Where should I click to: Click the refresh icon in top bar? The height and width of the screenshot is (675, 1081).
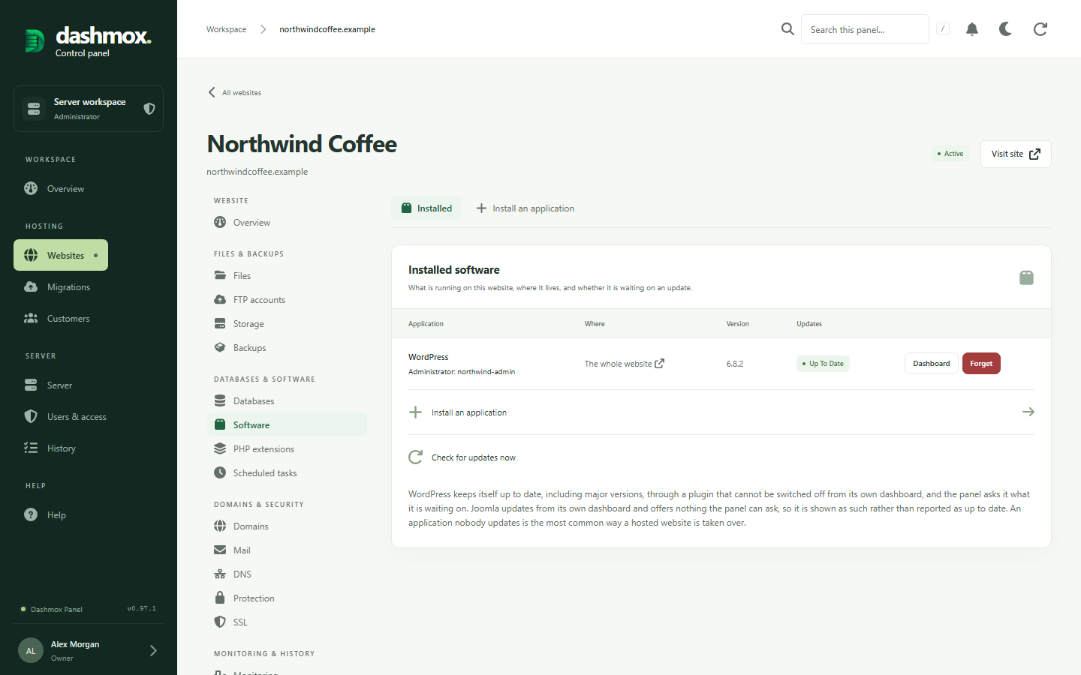pyautogui.click(x=1040, y=29)
